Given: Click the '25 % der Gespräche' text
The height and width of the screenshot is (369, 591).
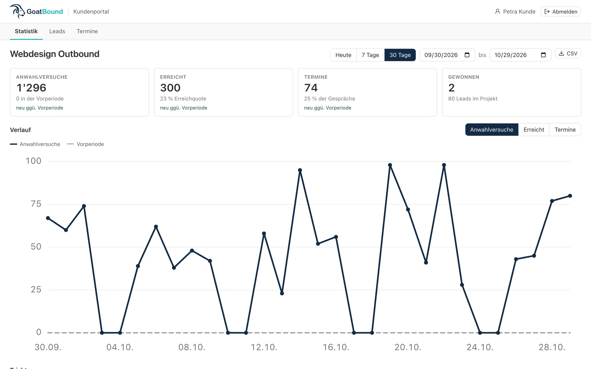Looking at the screenshot, I should coord(330,99).
